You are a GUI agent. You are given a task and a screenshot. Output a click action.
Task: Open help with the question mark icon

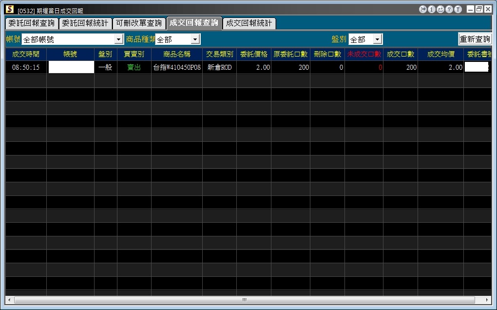pyautogui.click(x=449, y=10)
